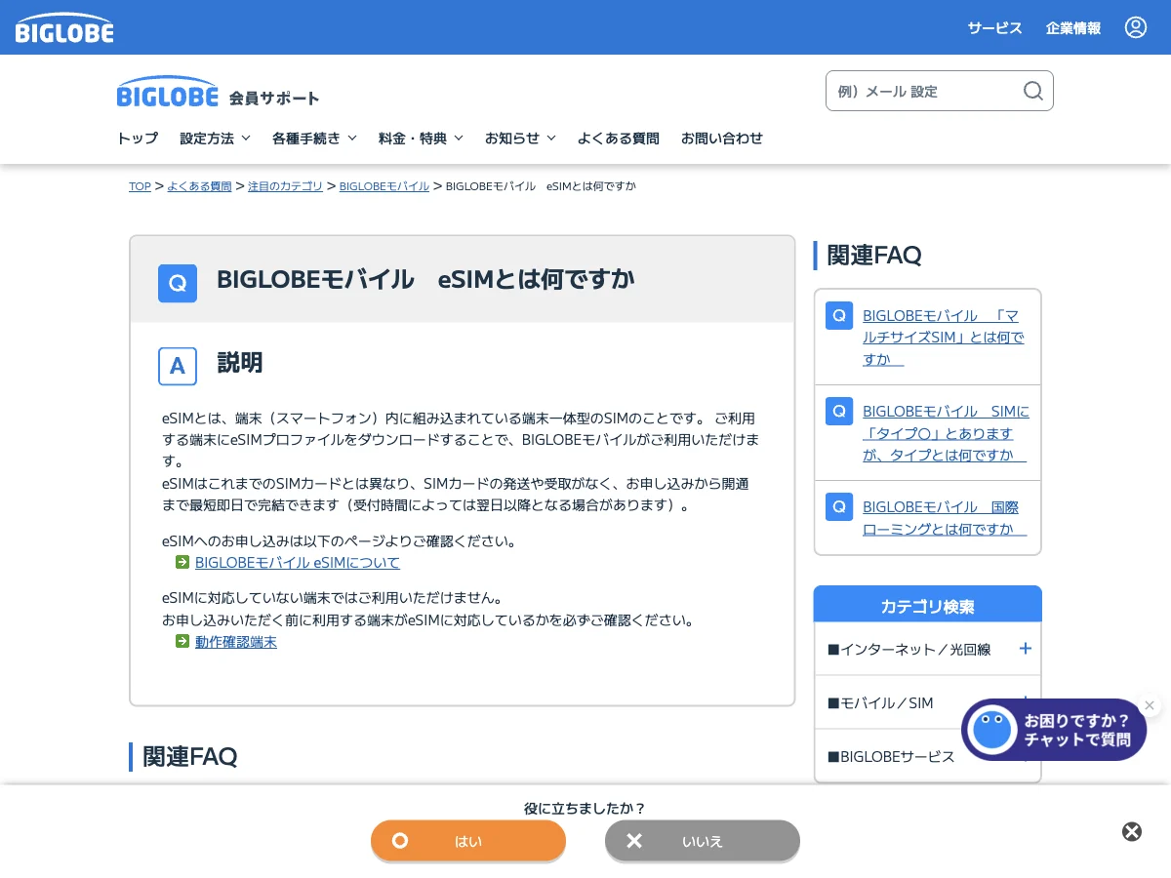Dismiss the feedback bar with X icon
This screenshot has width=1171, height=878.
[x=1132, y=831]
